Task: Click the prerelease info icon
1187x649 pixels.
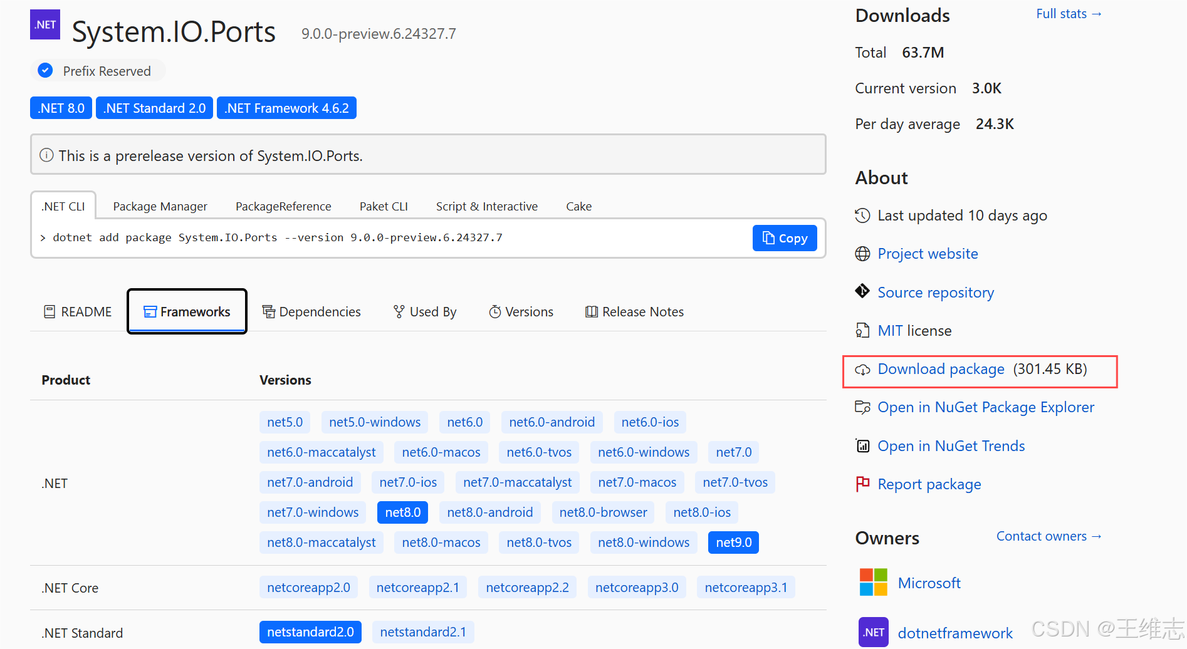Action: [x=46, y=155]
